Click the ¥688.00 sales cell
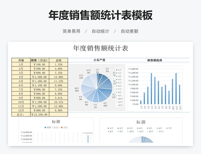Viewport: 201px width, 154px height. (40, 98)
